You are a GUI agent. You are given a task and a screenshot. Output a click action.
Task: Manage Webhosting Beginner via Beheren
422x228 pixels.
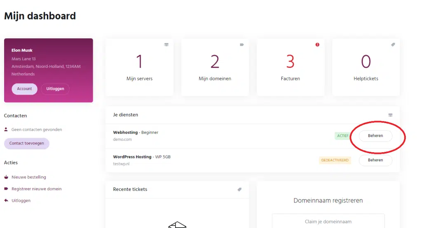tap(375, 136)
